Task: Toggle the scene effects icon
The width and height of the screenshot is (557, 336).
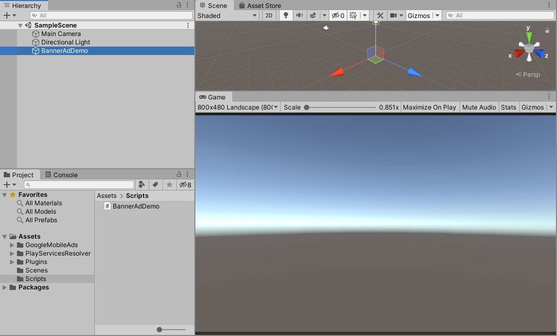Action: [x=313, y=15]
